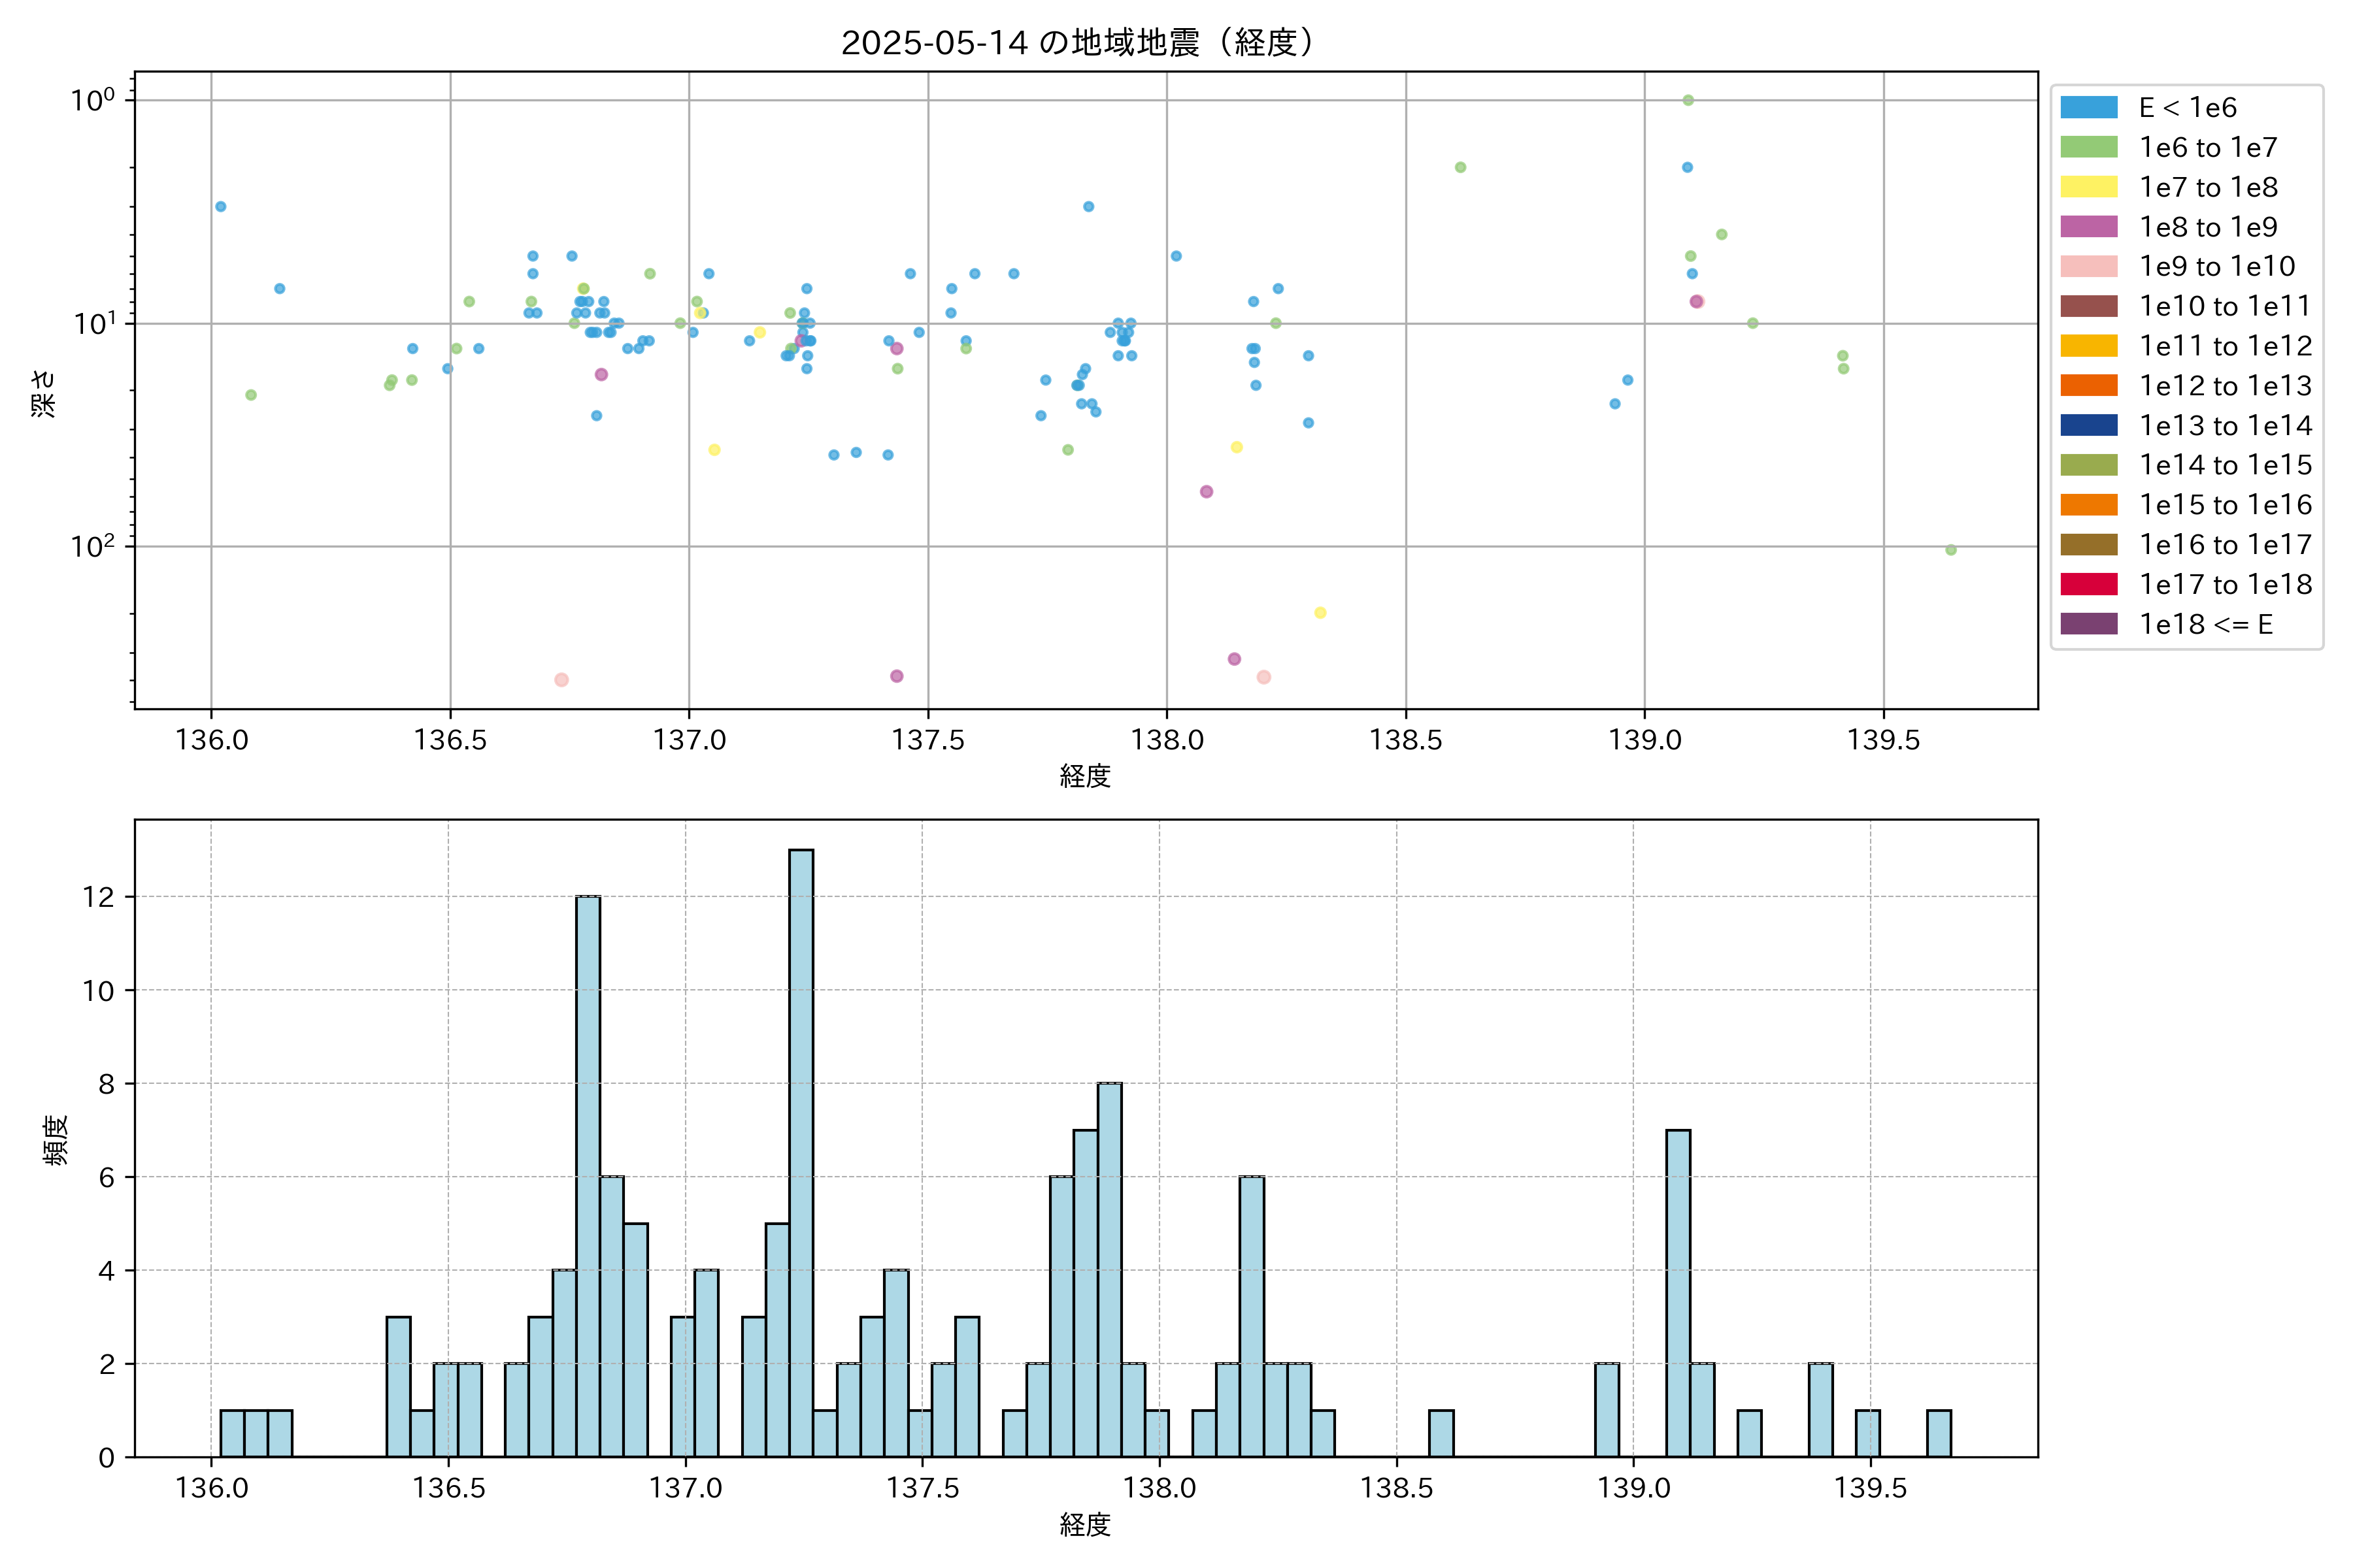Click the pink 1e9 to 1e10 legend swatch

click(2088, 267)
